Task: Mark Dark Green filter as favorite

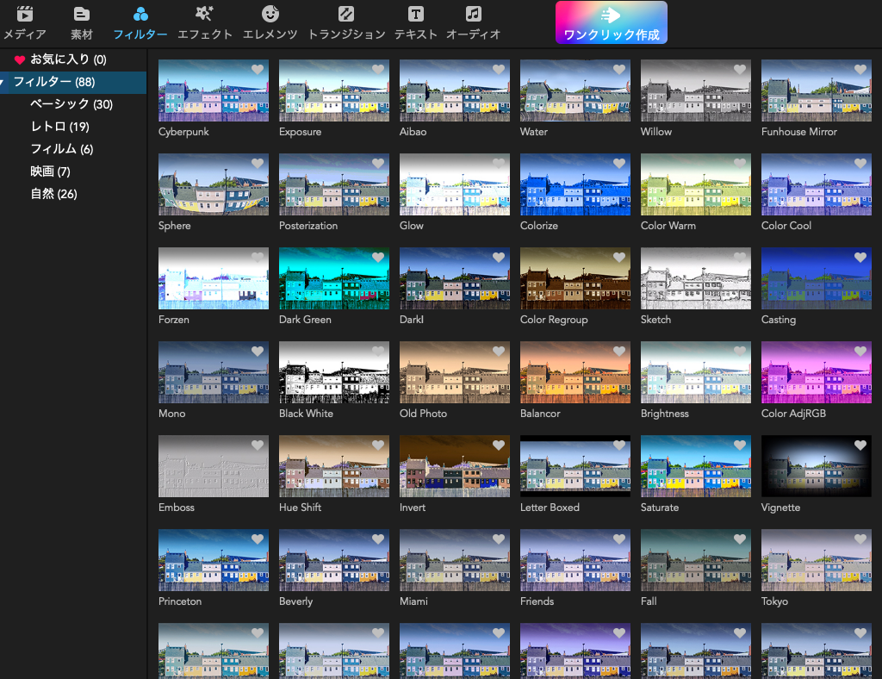Action: pyautogui.click(x=378, y=258)
